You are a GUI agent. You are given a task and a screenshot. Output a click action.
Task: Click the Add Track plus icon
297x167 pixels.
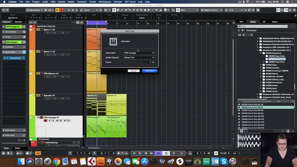pos(31,23)
